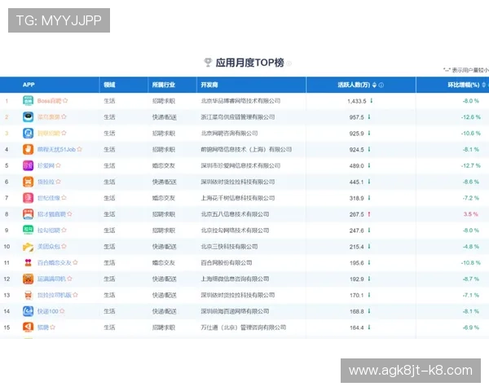Click the 美团众包 app icon
The image size is (489, 391).
tap(28, 247)
